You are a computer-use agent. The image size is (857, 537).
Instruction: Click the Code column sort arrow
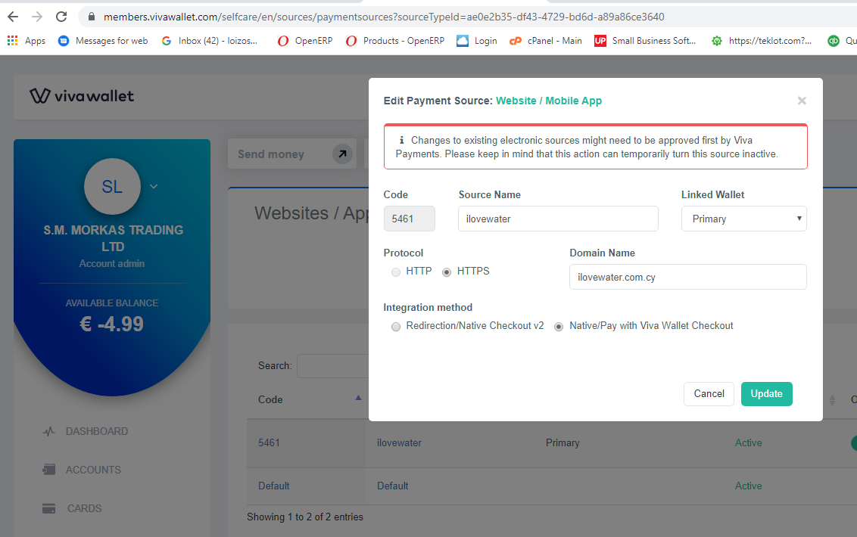click(x=358, y=399)
